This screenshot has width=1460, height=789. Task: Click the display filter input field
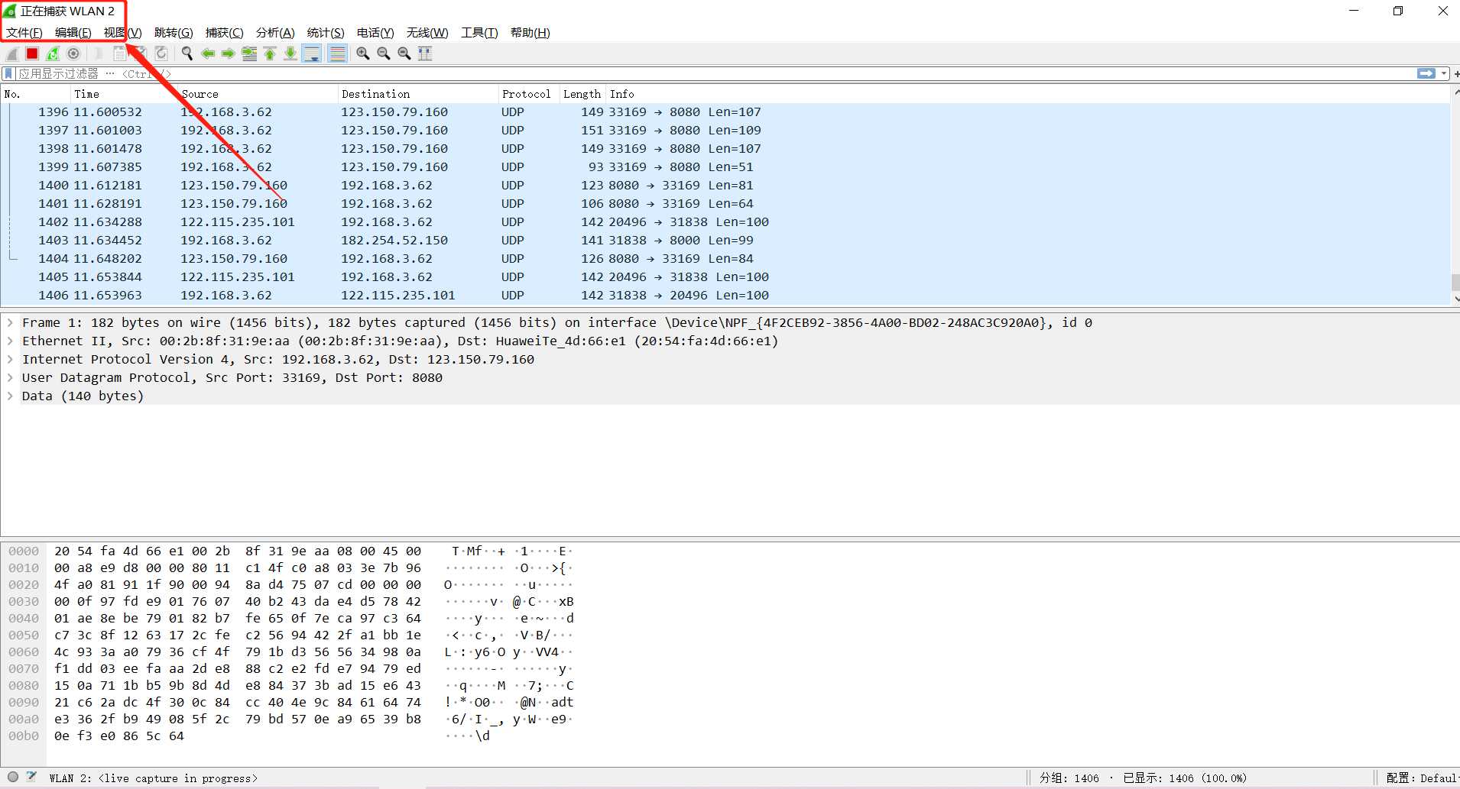(715, 73)
